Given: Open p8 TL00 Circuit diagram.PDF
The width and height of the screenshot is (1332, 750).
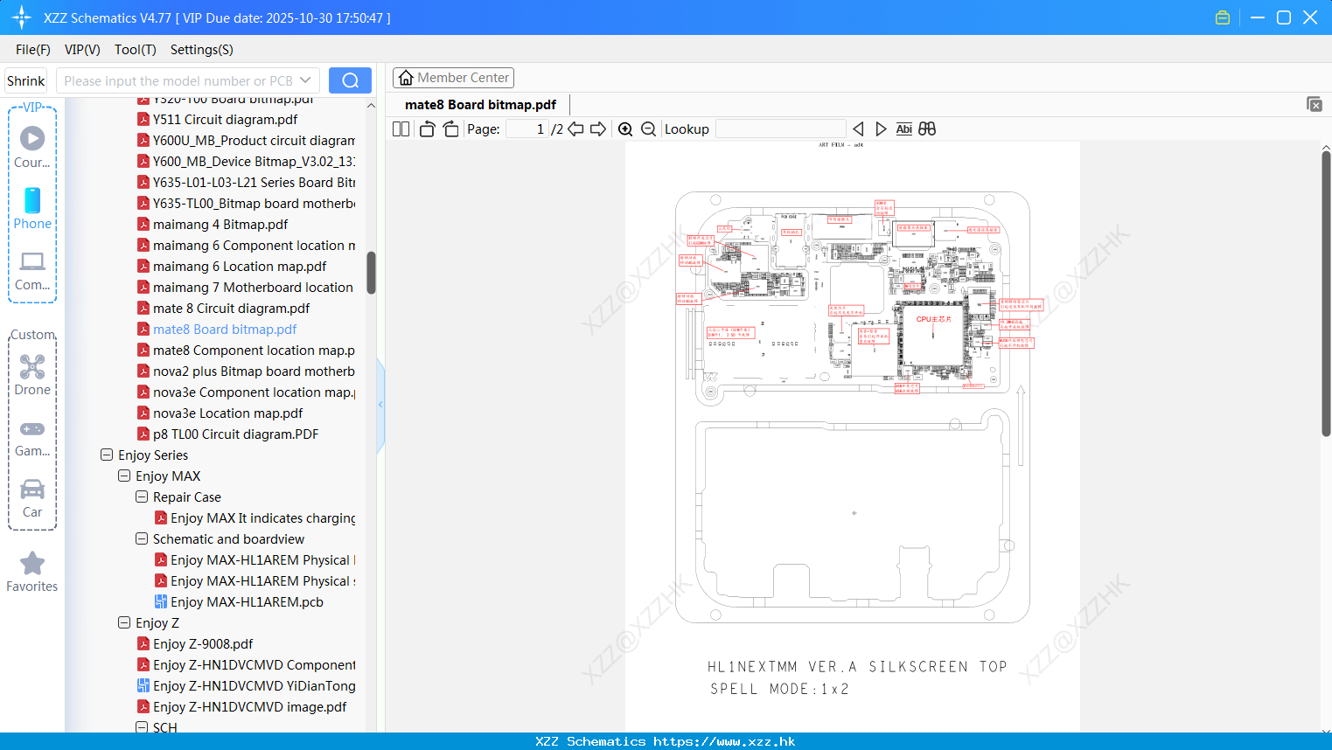Looking at the screenshot, I should [x=235, y=434].
